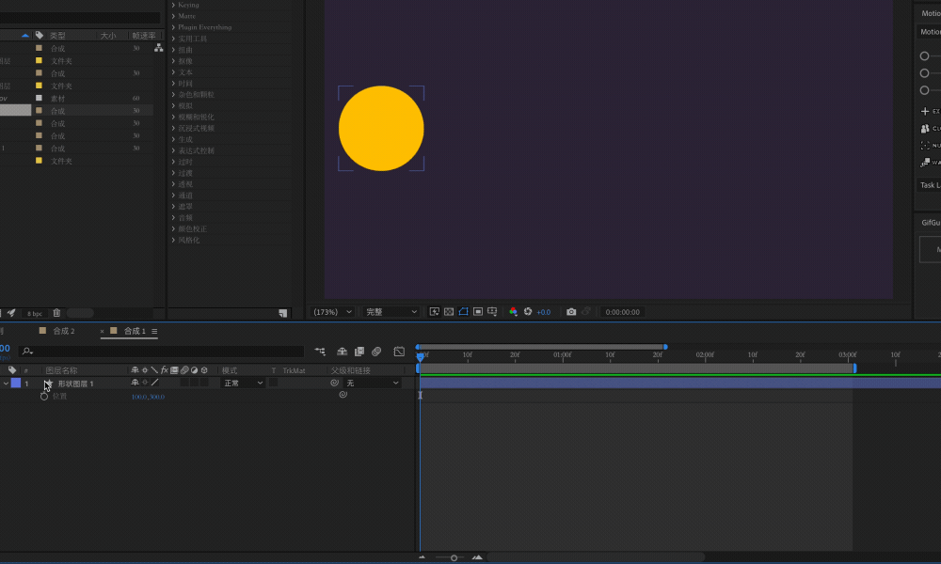This screenshot has width=941, height=564.
Task: Open the graph editor in timeline
Action: [x=399, y=352]
